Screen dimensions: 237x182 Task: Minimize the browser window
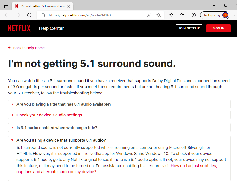[x=214, y=5]
